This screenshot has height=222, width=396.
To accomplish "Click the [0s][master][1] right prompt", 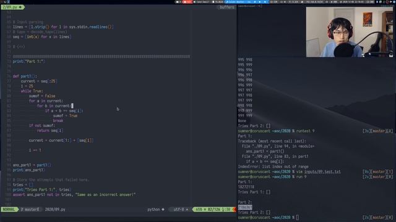I will tap(378, 171).
